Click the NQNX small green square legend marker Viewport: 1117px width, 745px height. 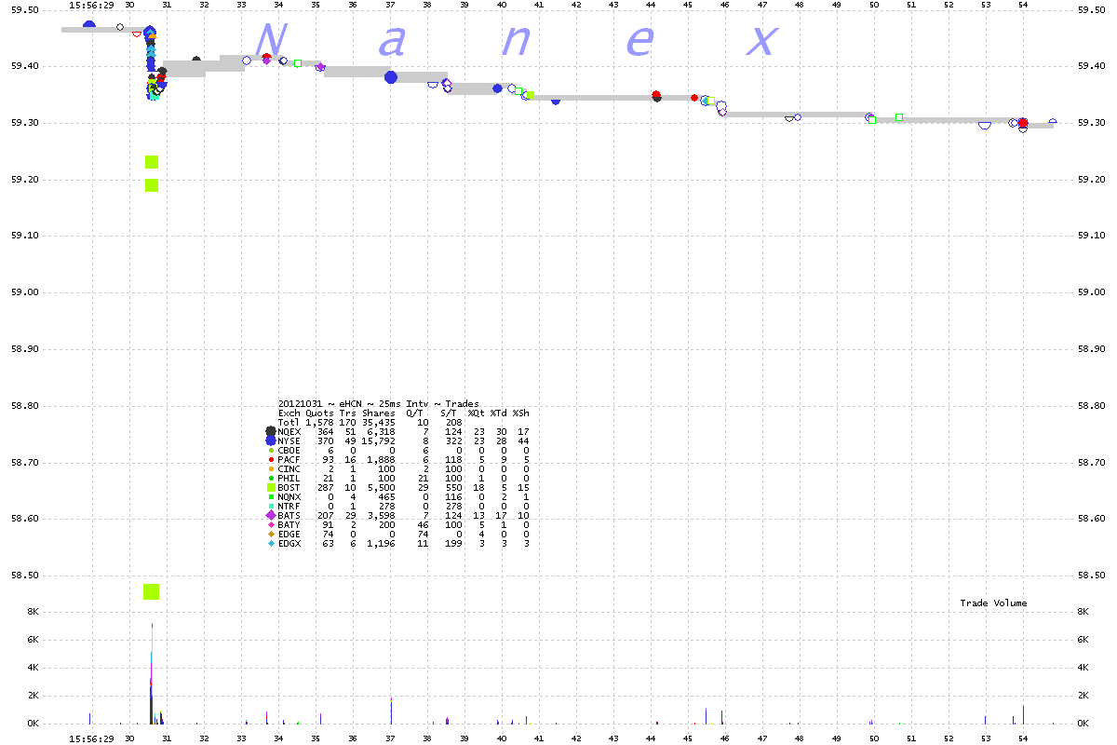[271, 496]
